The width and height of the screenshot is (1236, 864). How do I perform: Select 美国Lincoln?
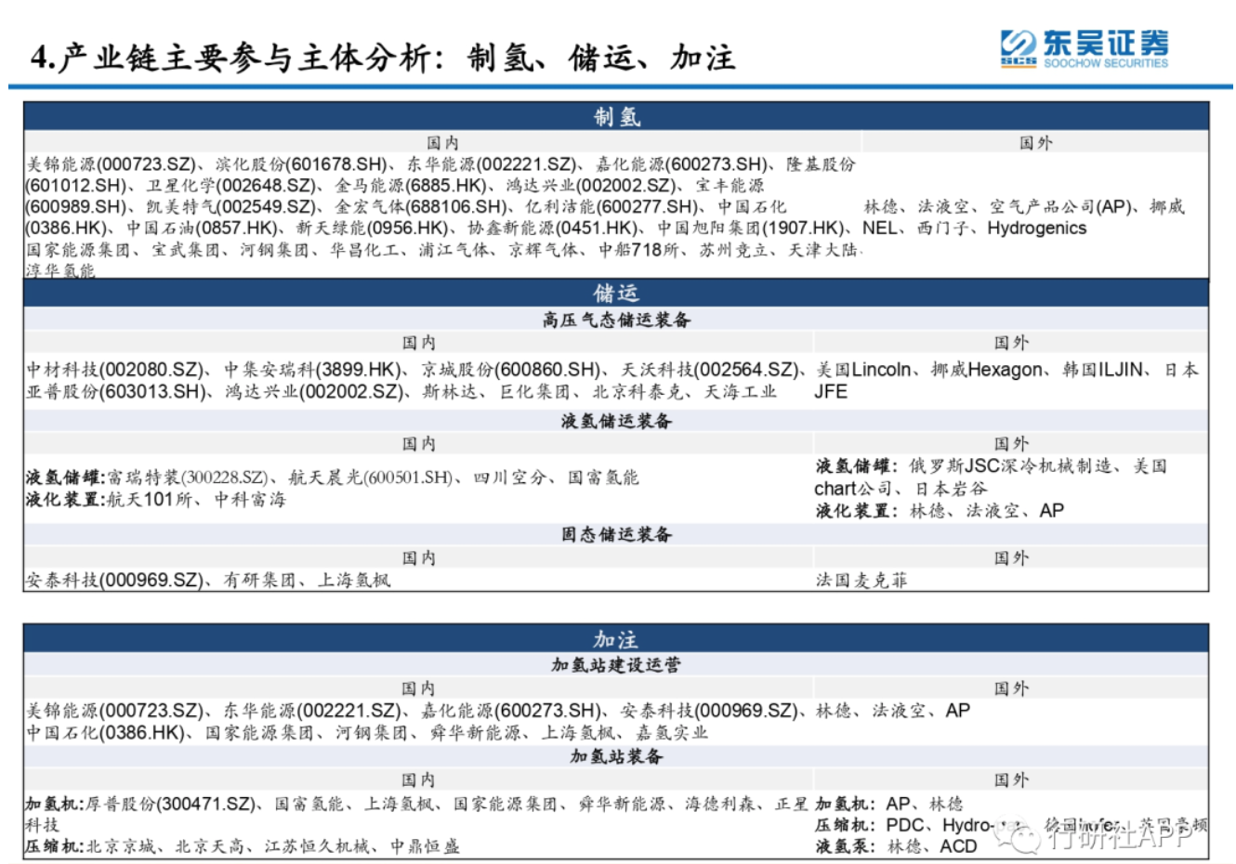click(x=863, y=370)
